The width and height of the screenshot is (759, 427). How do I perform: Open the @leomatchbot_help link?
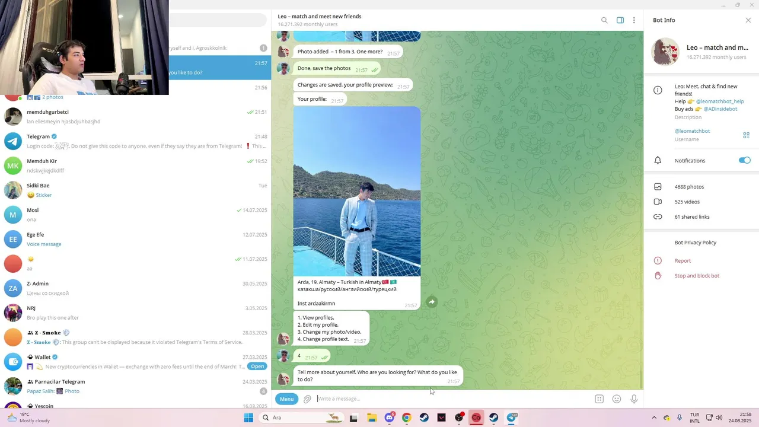719,101
